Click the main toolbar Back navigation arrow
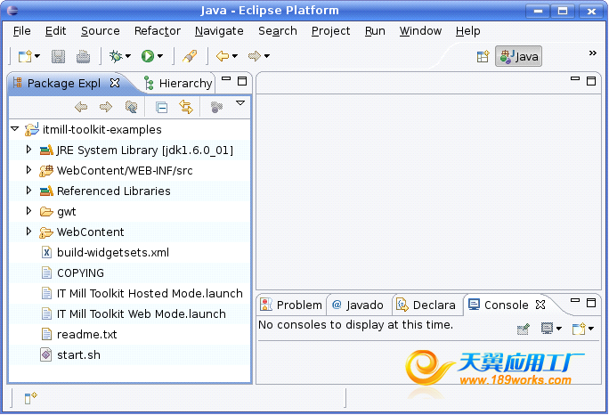609x415 pixels. click(223, 56)
